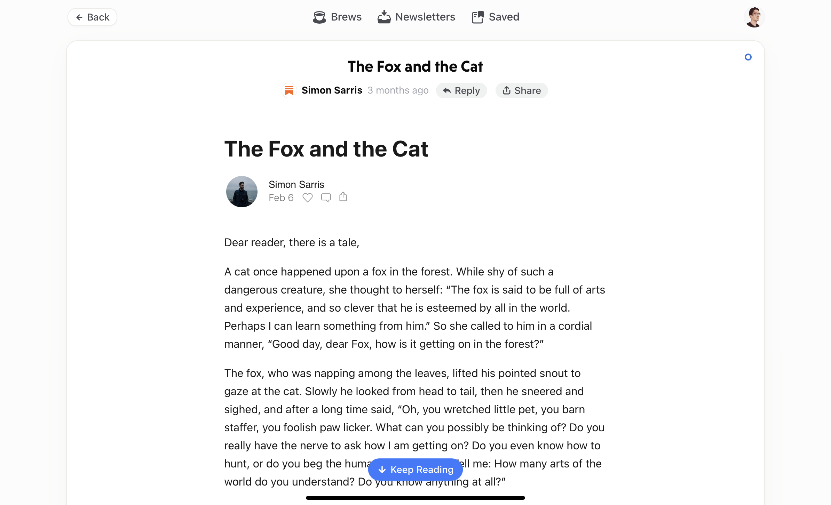Screen dimensions: 831x505
Task: Click the large article heading title
Action: [x=326, y=149]
